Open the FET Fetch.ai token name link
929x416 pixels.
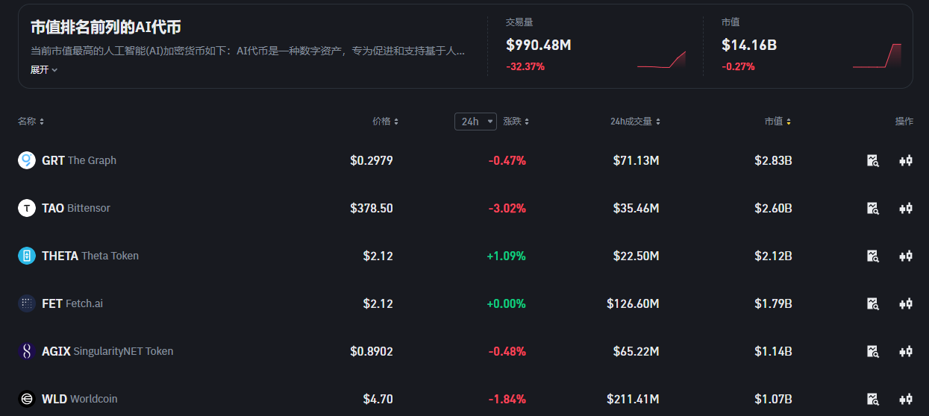[x=72, y=303]
